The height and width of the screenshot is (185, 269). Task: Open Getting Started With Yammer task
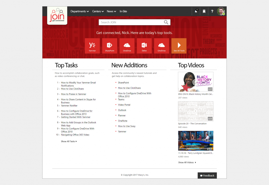tap(76, 117)
